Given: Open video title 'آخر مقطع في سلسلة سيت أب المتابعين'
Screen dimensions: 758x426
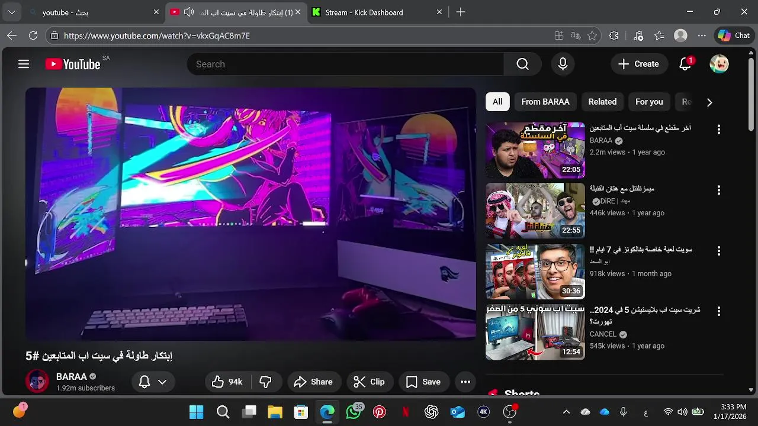Looking at the screenshot, I should pos(640,128).
